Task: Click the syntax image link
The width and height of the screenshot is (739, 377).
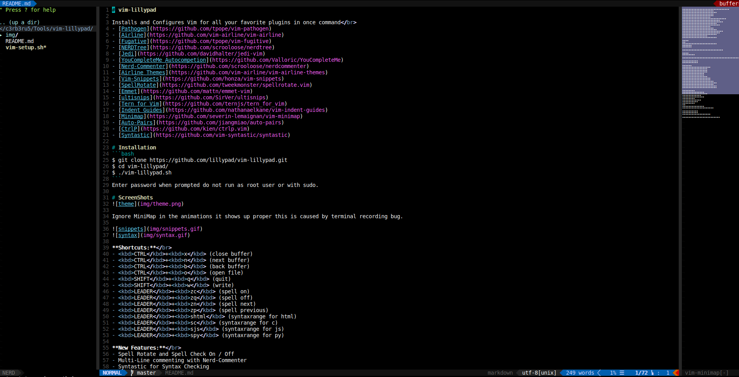Action: [x=128, y=235]
